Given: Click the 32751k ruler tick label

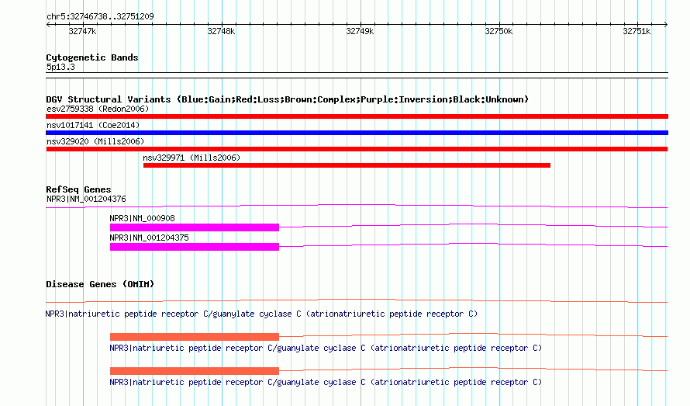Looking at the screenshot, I should pyautogui.click(x=637, y=31).
